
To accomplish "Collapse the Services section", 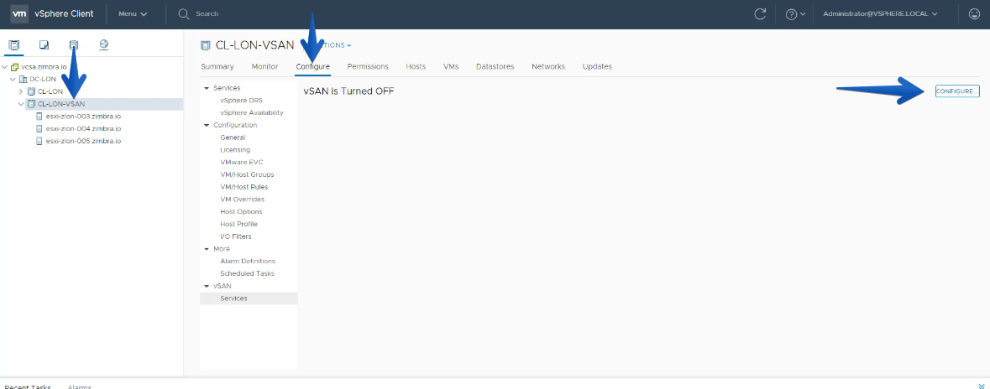I will coord(207,88).
